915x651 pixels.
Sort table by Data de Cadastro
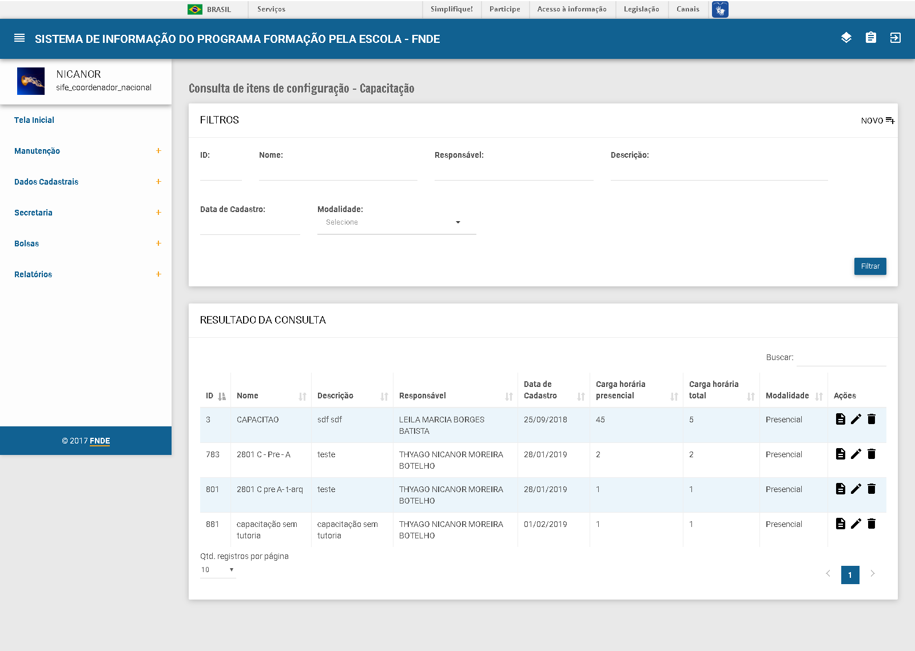(580, 396)
